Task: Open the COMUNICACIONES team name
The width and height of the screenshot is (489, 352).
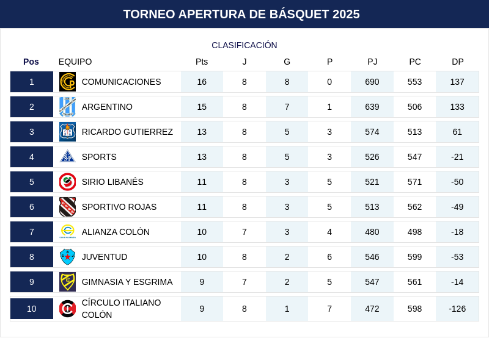Action: (x=121, y=82)
